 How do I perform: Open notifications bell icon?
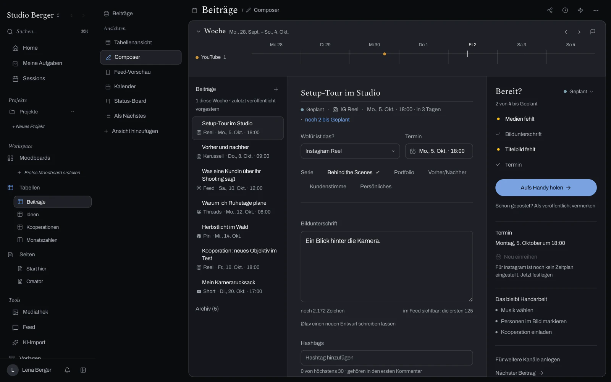click(x=67, y=370)
